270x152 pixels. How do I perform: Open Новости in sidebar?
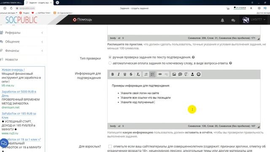11,60
